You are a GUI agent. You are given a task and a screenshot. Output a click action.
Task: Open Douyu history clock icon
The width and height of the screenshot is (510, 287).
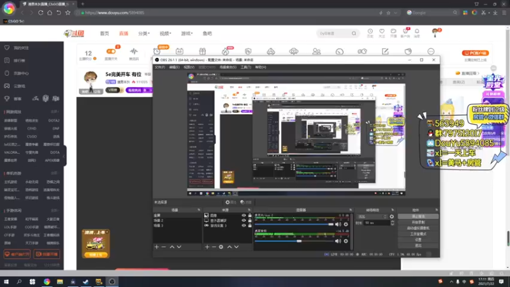click(x=370, y=31)
